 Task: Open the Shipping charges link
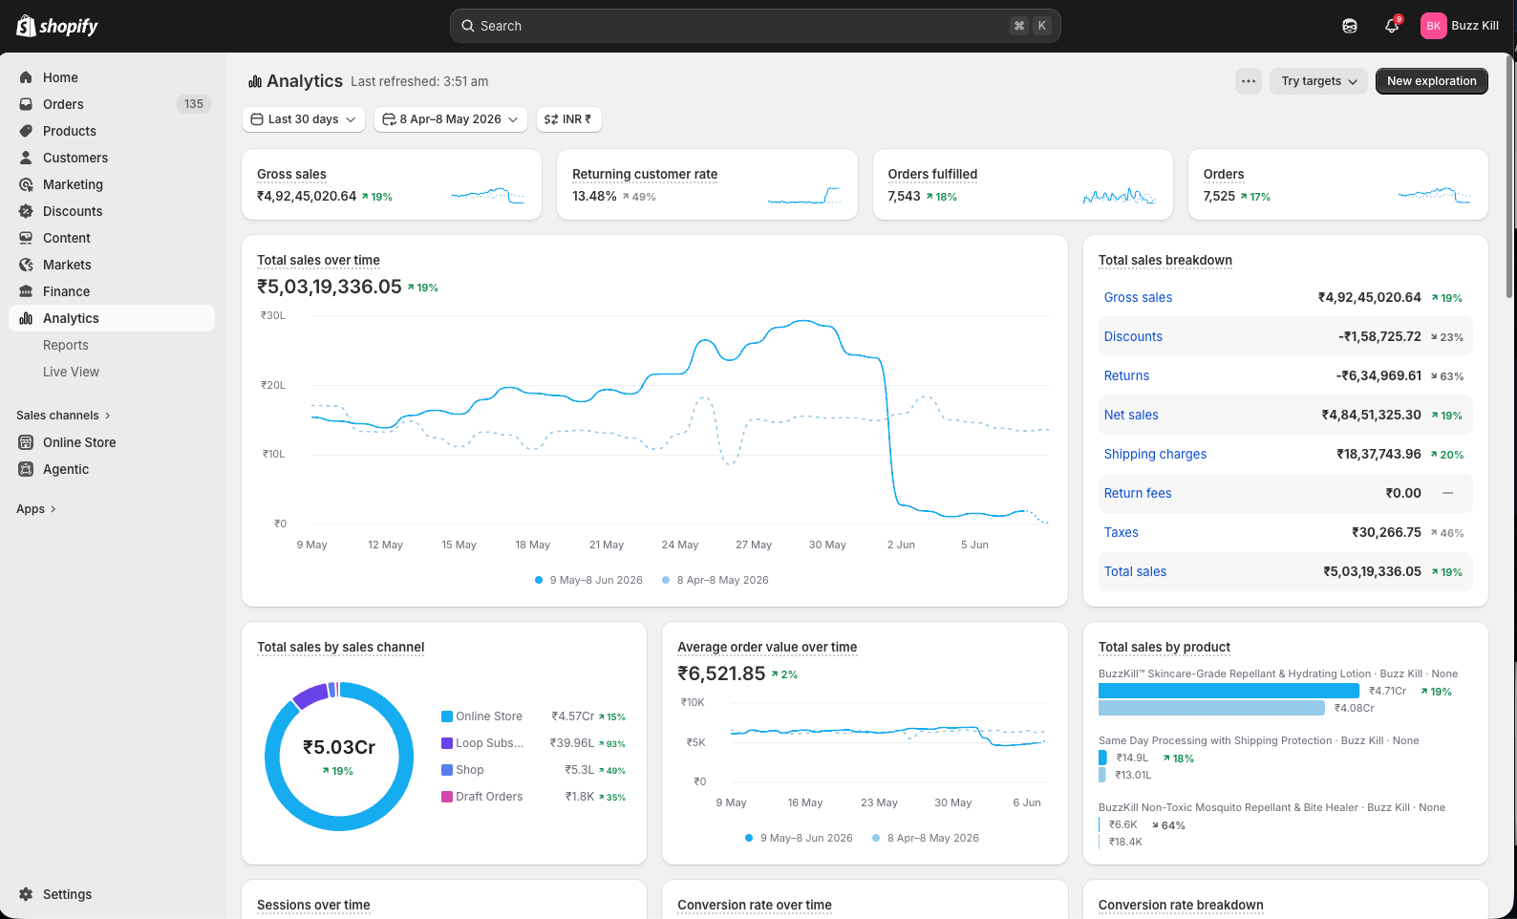(x=1155, y=454)
